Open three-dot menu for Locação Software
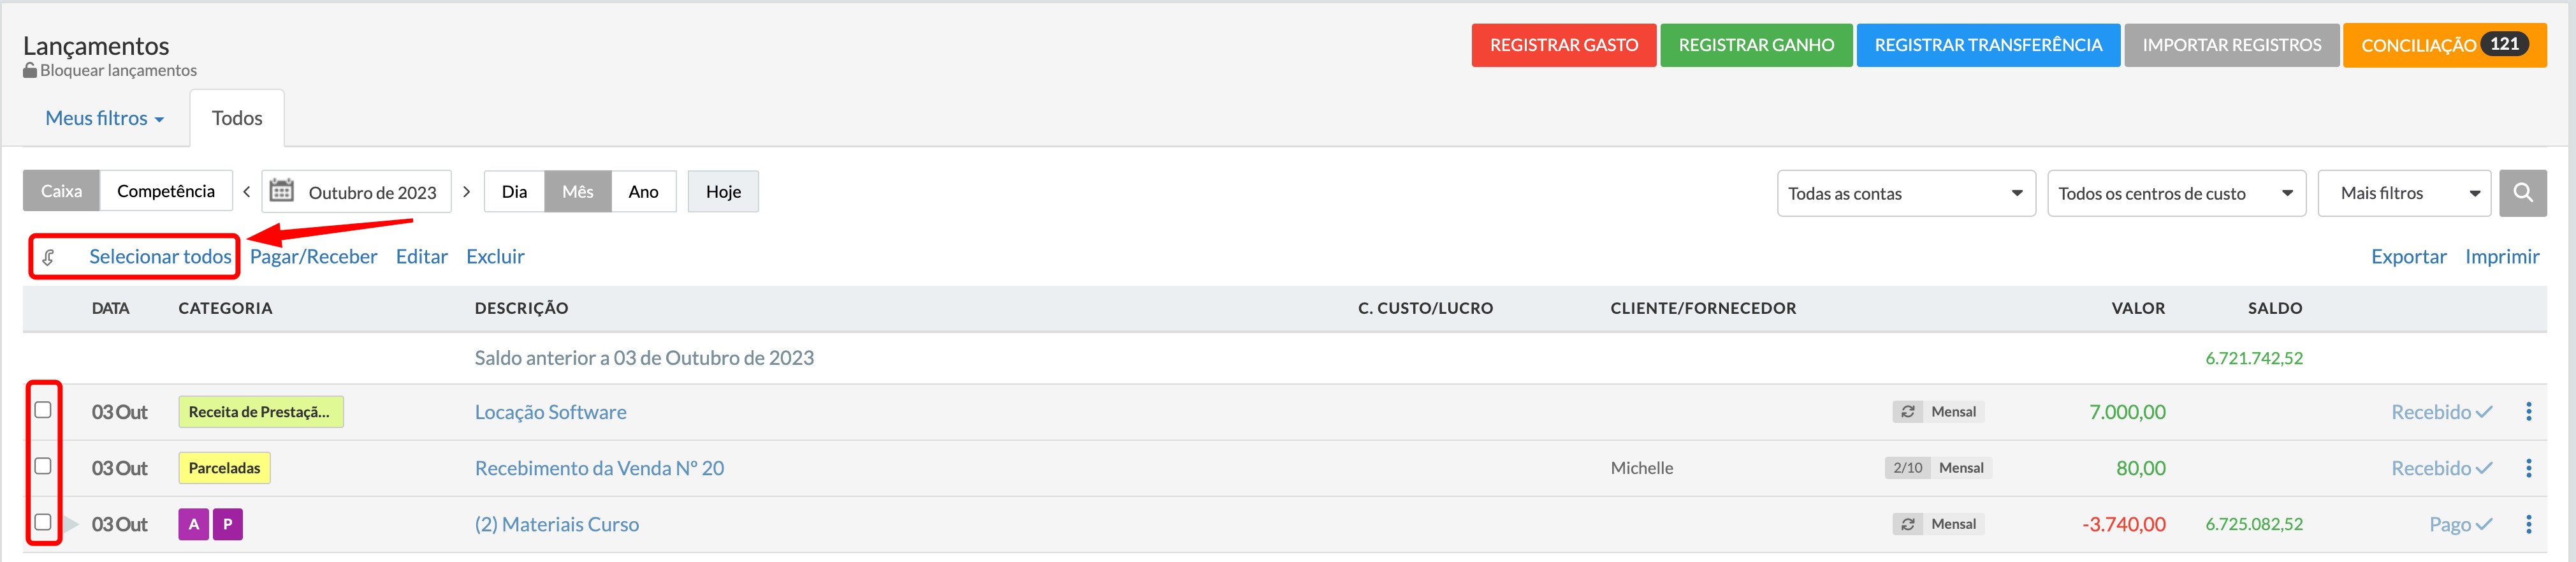 pyautogui.click(x=2528, y=412)
